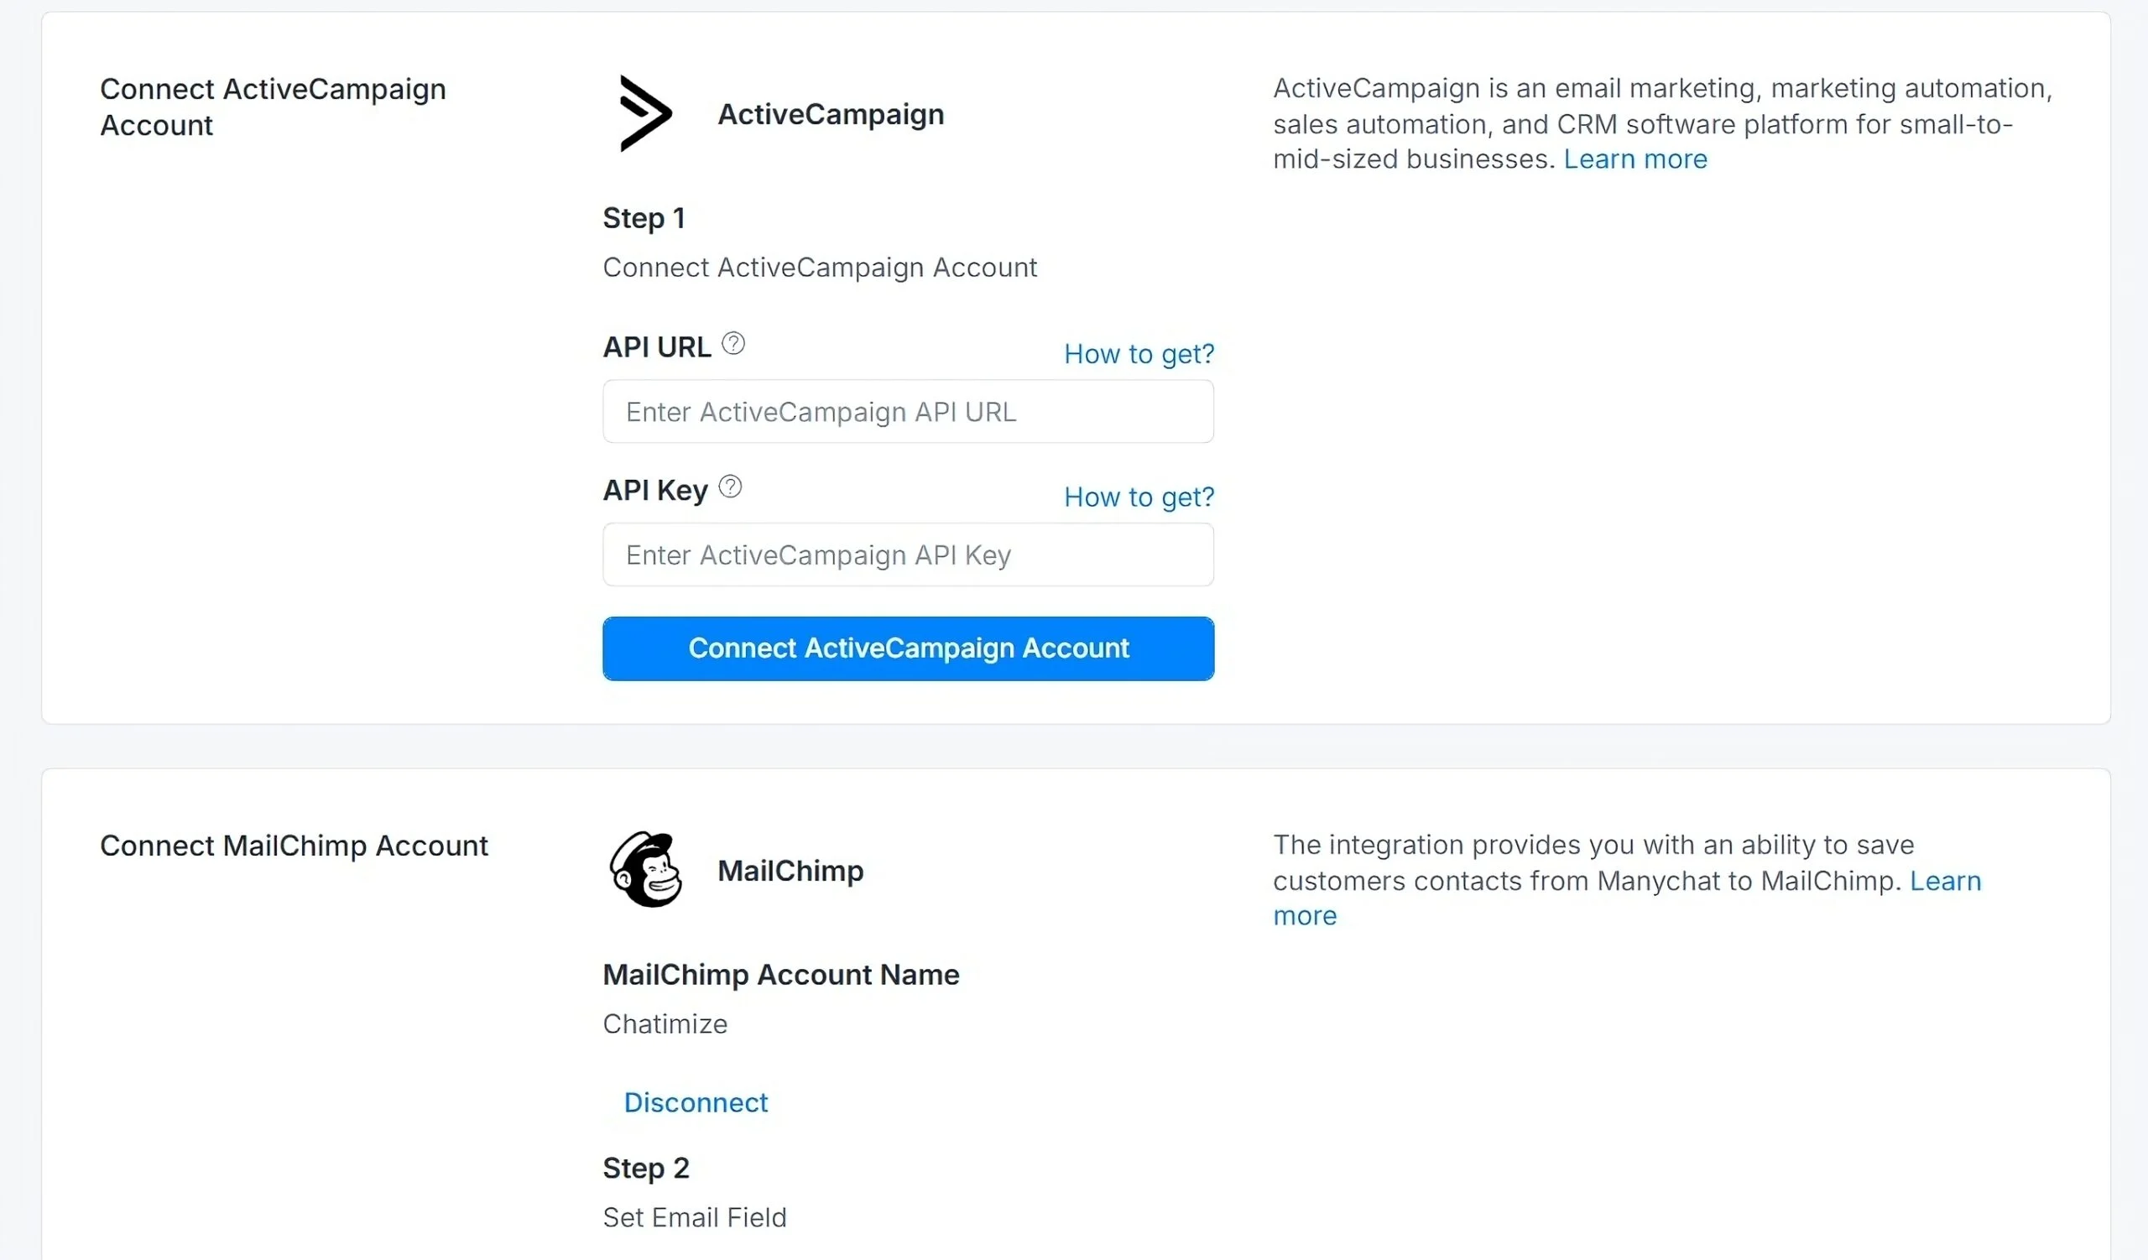The image size is (2148, 1260).
Task: Click the bold 'ActiveCampaign' name beside its logo
Action: [x=831, y=114]
